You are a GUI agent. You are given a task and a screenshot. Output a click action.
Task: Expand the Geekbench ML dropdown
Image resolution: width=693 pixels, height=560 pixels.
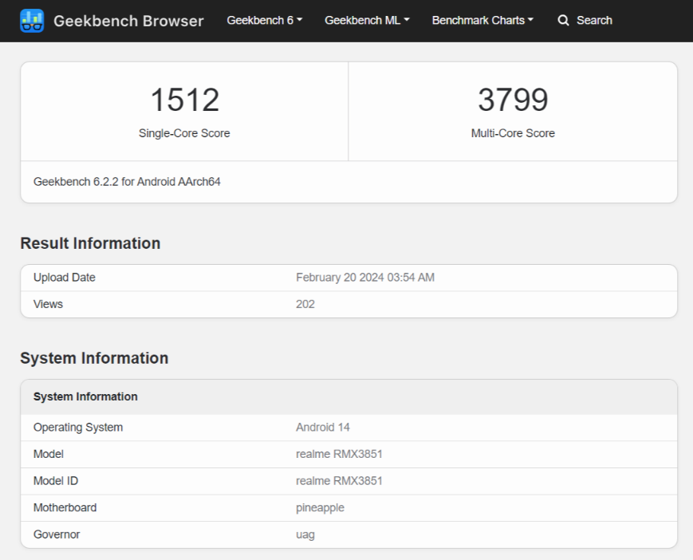pyautogui.click(x=367, y=21)
